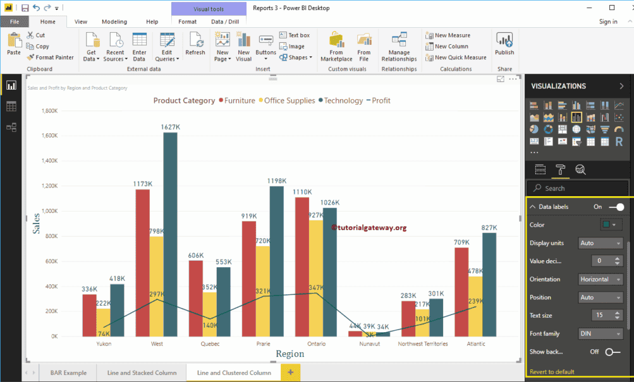Open the Display units dropdown
This screenshot has height=382, width=634.
pyautogui.click(x=600, y=243)
